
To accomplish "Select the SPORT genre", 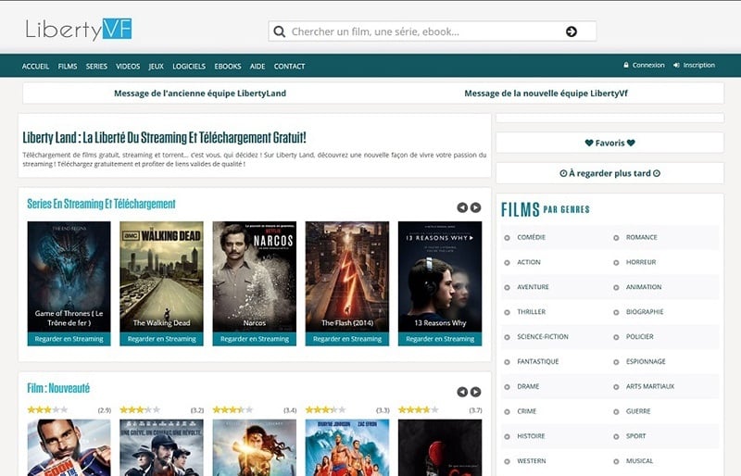I will 635,436.
